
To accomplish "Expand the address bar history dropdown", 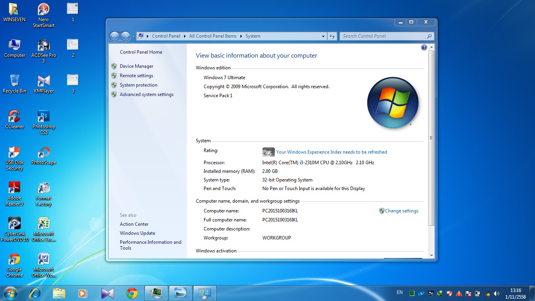I will pos(323,36).
